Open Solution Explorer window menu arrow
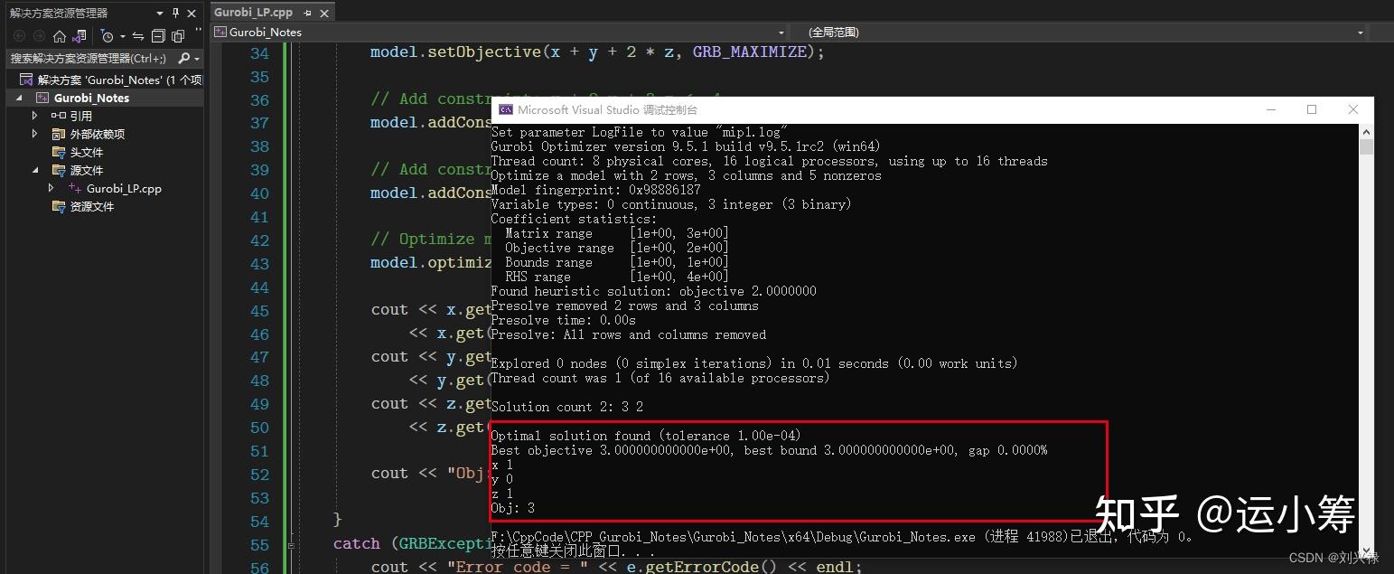 coord(160,13)
